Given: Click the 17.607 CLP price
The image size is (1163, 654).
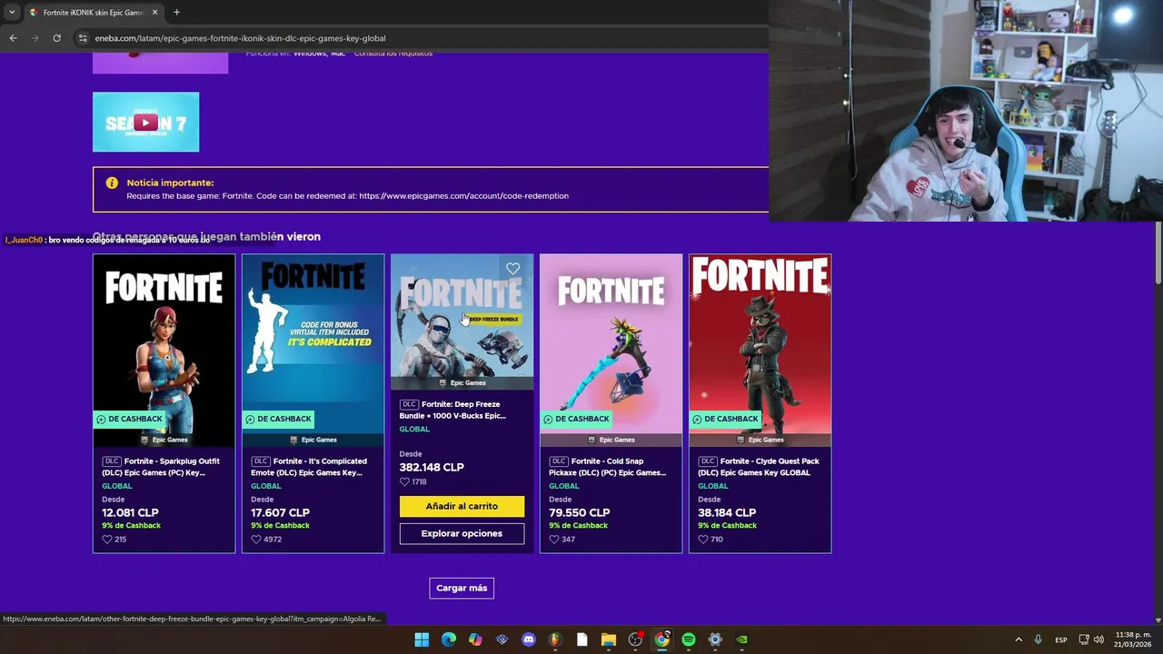Looking at the screenshot, I should coord(280,513).
